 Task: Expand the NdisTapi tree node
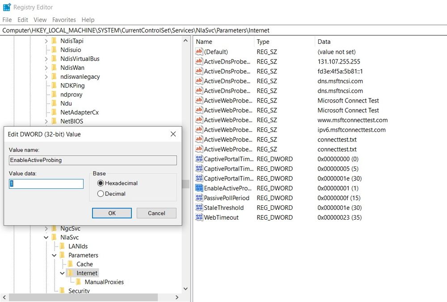pyautogui.click(x=46, y=41)
